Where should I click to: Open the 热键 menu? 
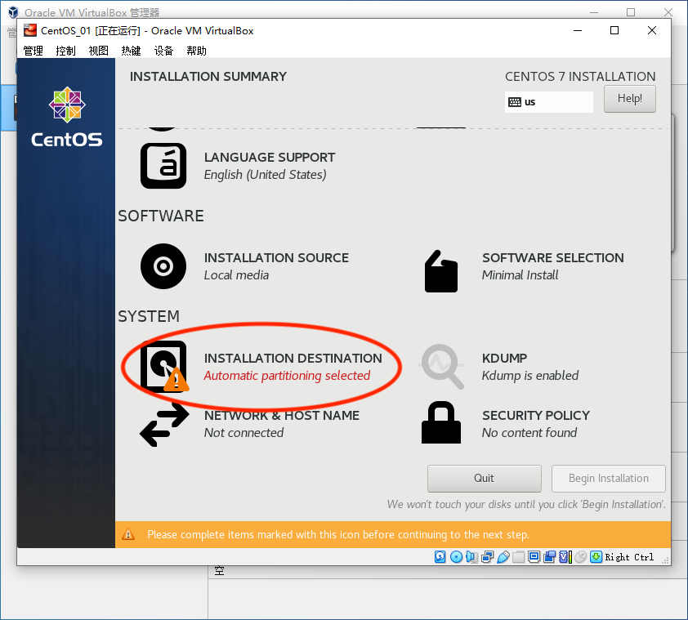[x=132, y=51]
